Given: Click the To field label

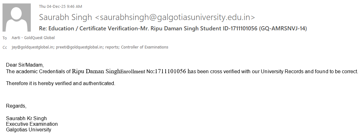Looking at the screenshot, I should [4, 38].
